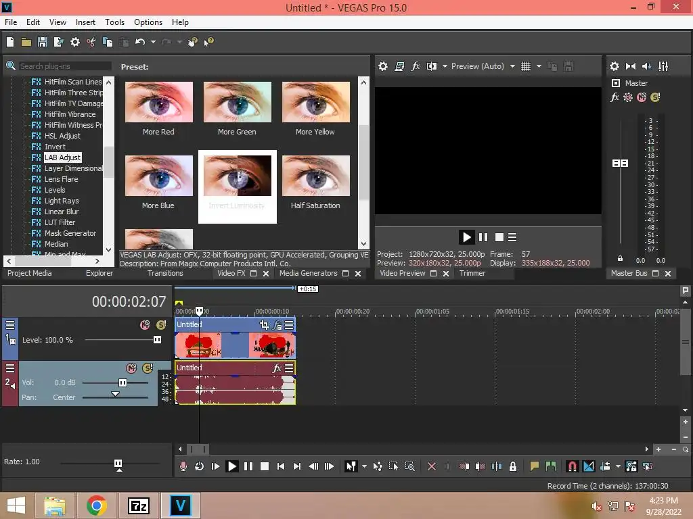This screenshot has height=519, width=693.
Task: Open Google Chrome from the taskbar
Action: [96, 505]
